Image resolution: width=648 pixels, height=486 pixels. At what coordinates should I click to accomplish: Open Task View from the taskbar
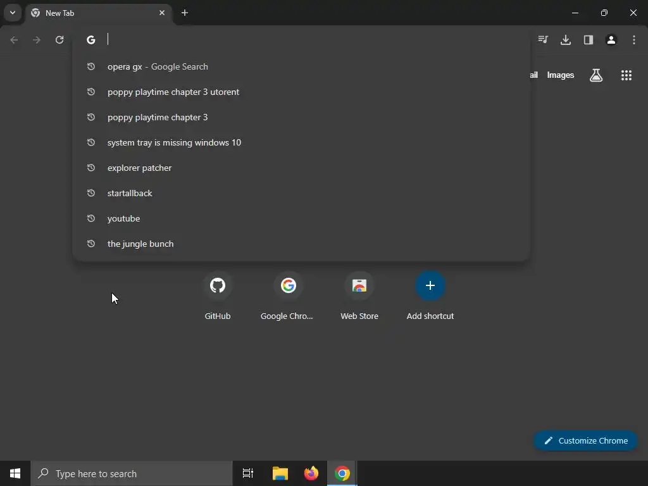click(x=248, y=473)
